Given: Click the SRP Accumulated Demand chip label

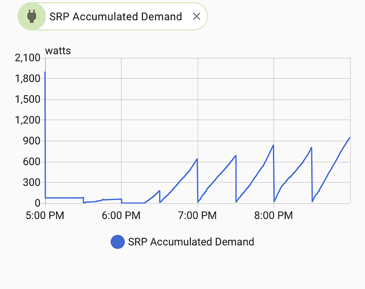Looking at the screenshot, I should click(116, 17).
